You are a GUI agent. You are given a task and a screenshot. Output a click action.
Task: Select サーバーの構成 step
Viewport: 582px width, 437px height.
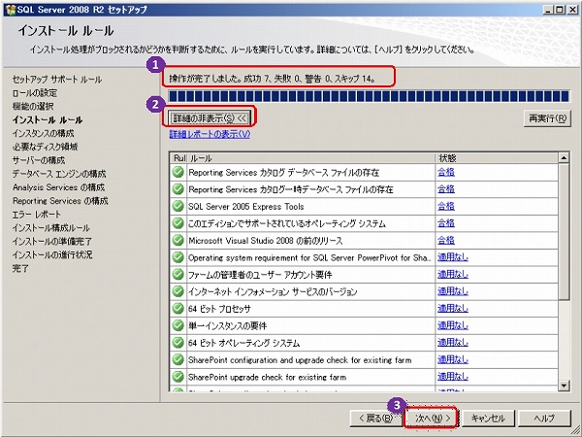tap(39, 160)
